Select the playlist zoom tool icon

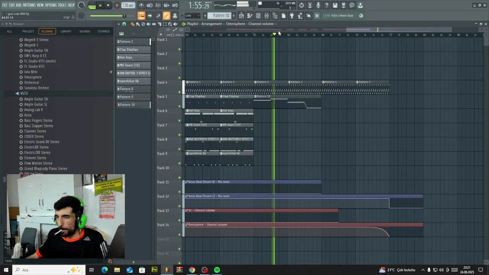click(x=170, y=24)
